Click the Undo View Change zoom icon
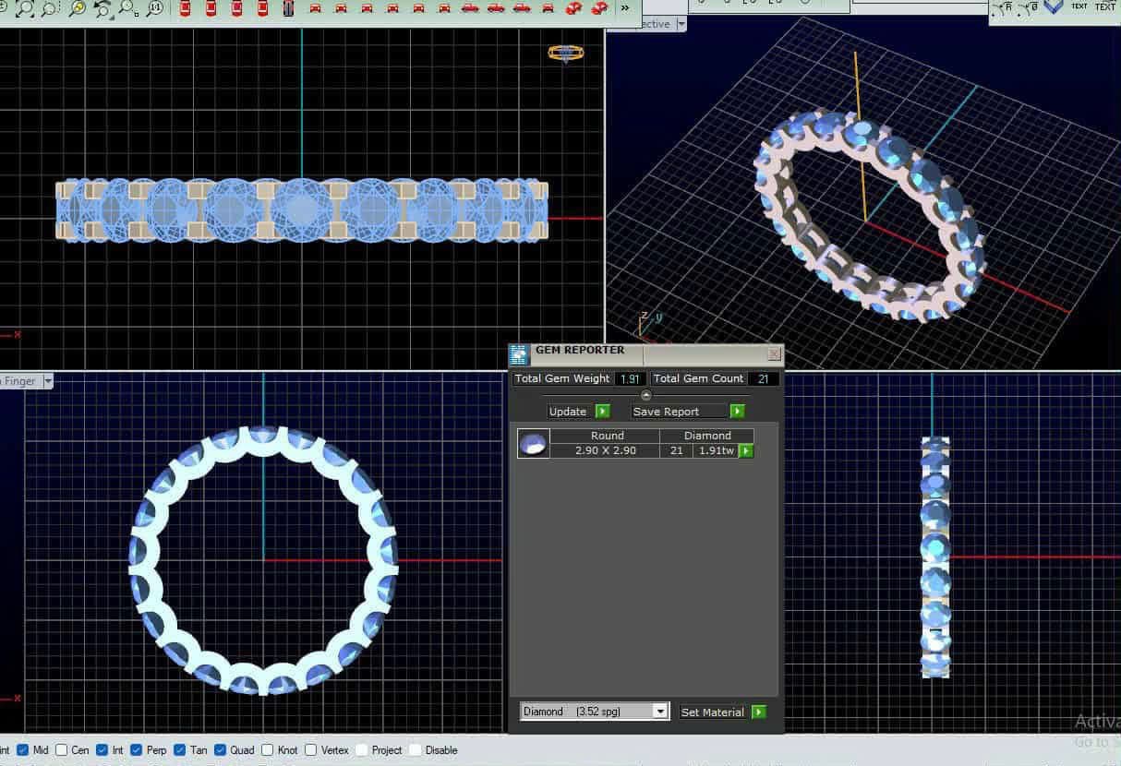The image size is (1121, 766). pyautogui.click(x=102, y=9)
